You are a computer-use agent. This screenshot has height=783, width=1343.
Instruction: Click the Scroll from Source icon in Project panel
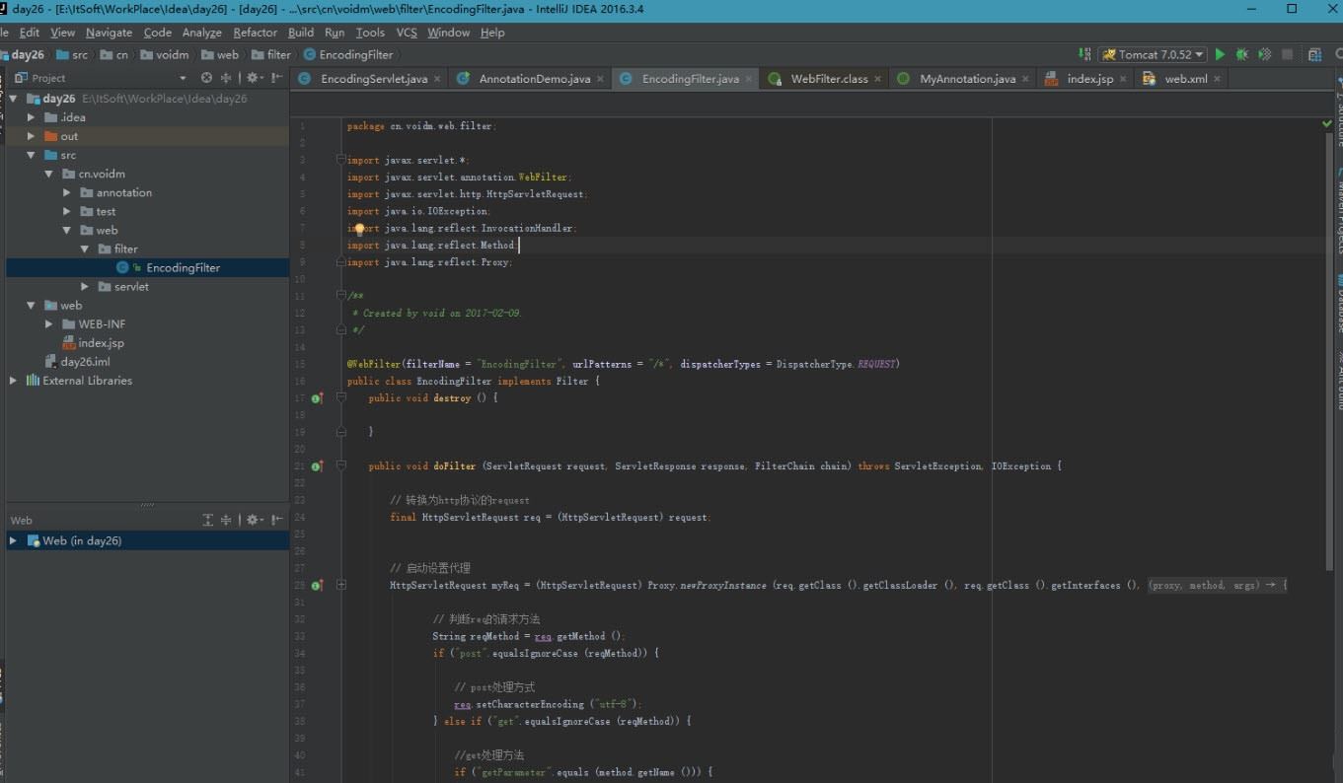point(226,77)
